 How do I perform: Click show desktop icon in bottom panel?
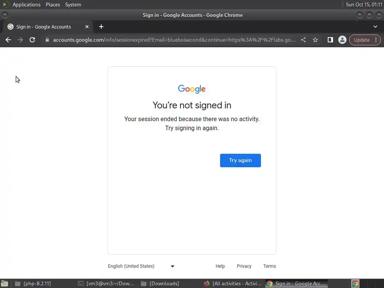click(x=4, y=283)
